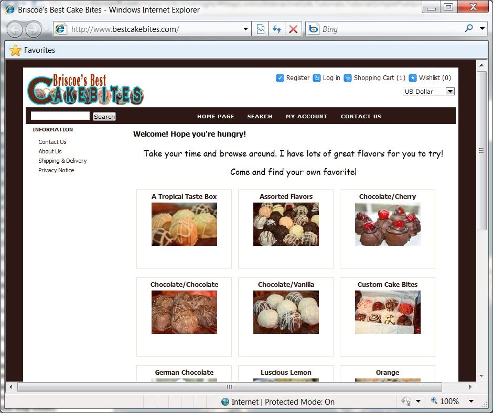
Task: Click the browser Forward arrow button
Action: tap(34, 29)
